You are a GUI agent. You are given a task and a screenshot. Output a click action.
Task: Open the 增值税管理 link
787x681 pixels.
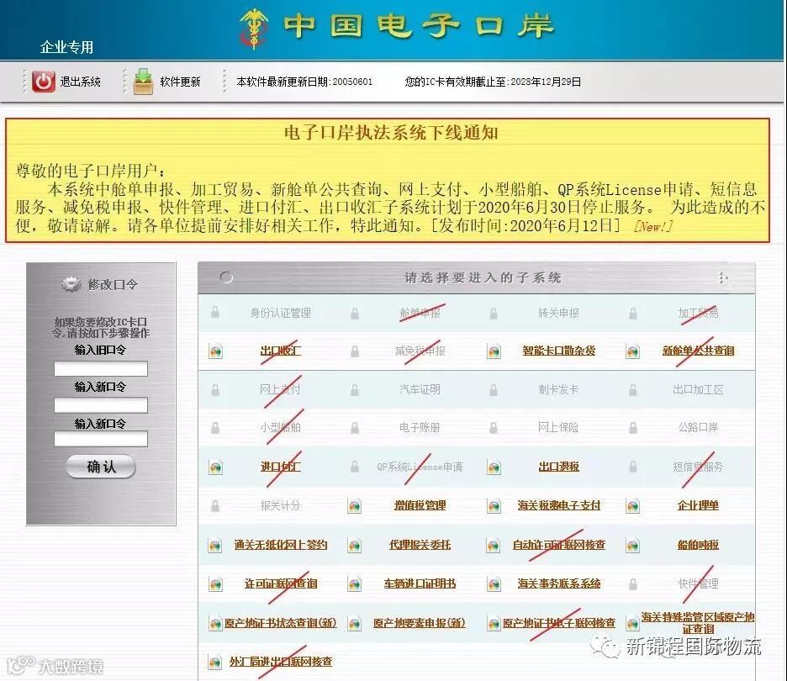click(420, 505)
